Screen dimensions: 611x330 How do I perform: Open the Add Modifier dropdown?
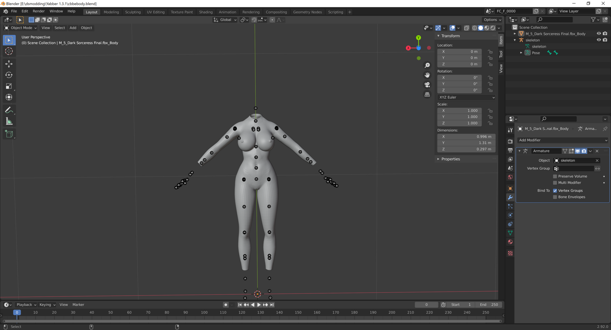pyautogui.click(x=563, y=140)
